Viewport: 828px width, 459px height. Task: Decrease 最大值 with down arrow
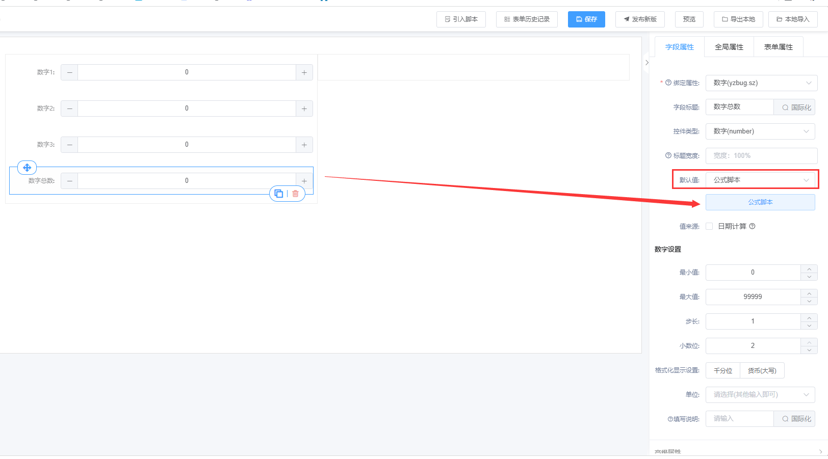pos(809,301)
